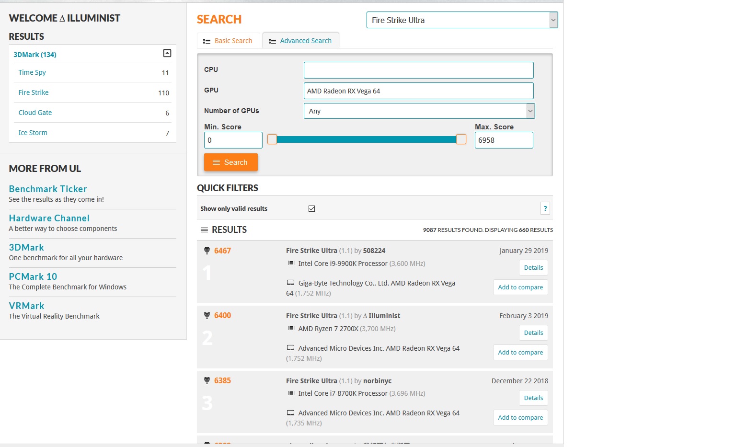Open Details for the 6400 score result
The width and height of the screenshot is (736, 447).
(533, 333)
